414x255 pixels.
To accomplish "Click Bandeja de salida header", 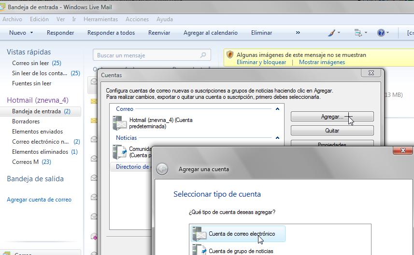I will coord(35,179).
